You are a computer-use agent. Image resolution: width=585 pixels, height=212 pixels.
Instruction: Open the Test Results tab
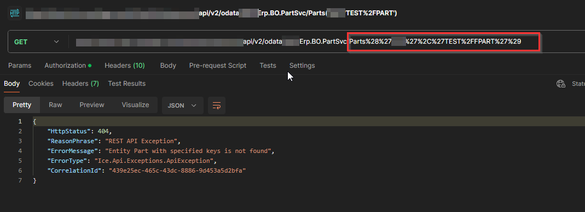[127, 84]
